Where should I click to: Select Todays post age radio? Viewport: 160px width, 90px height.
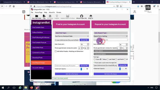[101, 59]
